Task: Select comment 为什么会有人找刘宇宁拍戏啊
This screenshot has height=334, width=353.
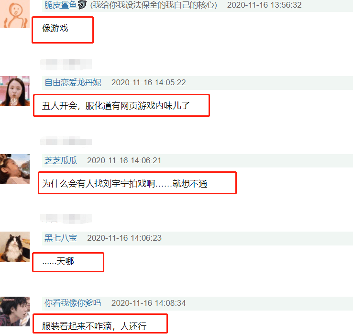Action: click(125, 184)
